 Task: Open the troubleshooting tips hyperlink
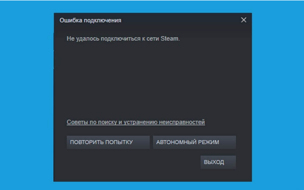[136, 122]
